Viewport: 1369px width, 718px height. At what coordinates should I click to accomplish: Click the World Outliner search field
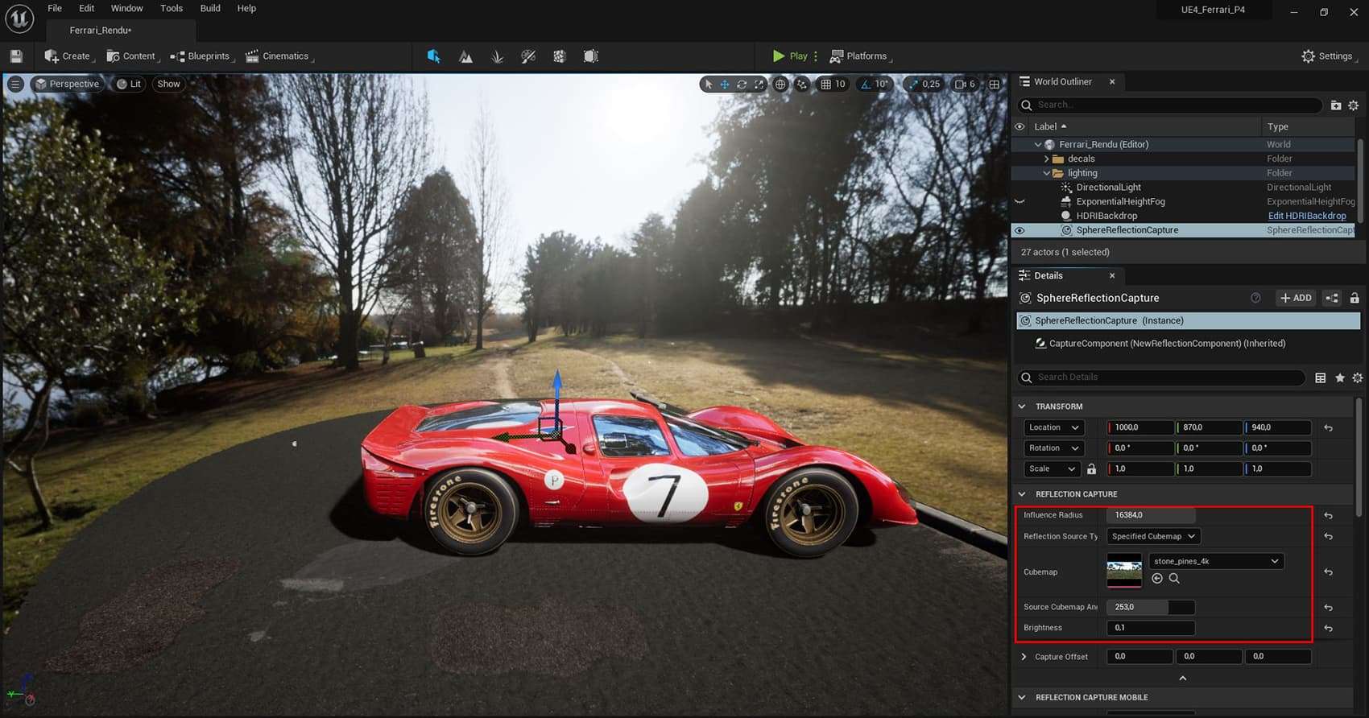tap(1171, 105)
